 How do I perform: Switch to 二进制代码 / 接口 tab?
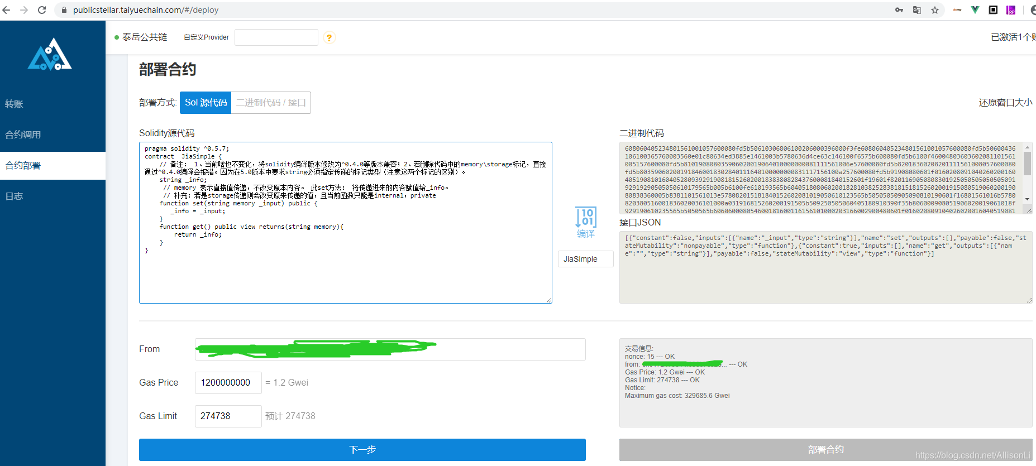click(271, 103)
